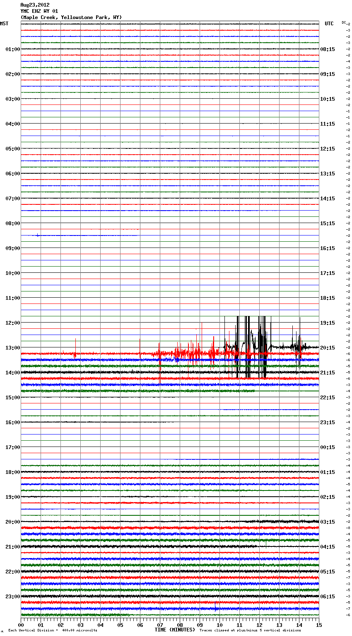Click the UTC time label "14:15"
Screen dimensions: 352x636
point(328,199)
